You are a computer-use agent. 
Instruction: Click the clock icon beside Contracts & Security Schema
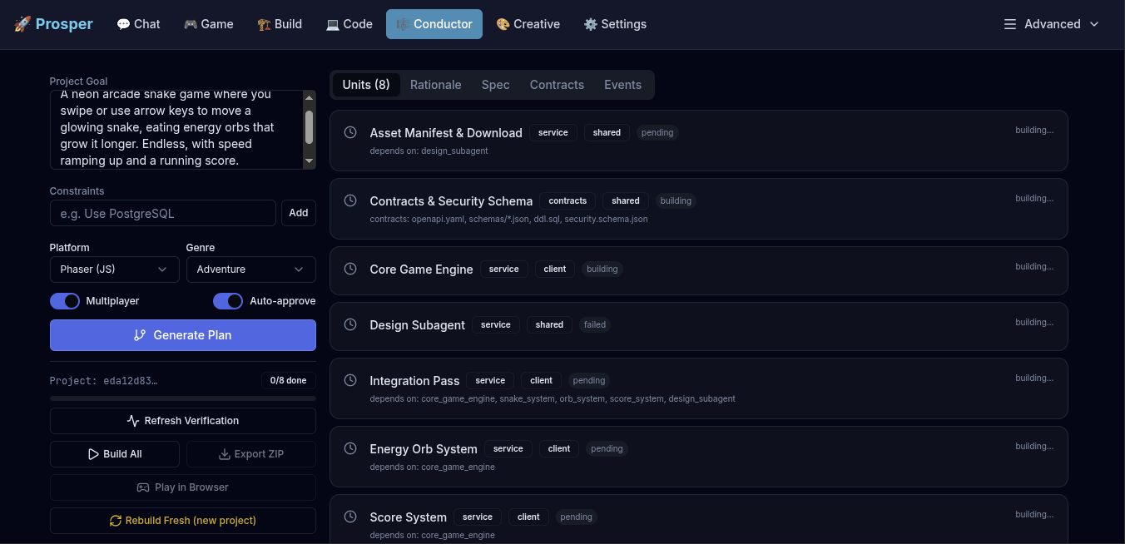point(351,200)
